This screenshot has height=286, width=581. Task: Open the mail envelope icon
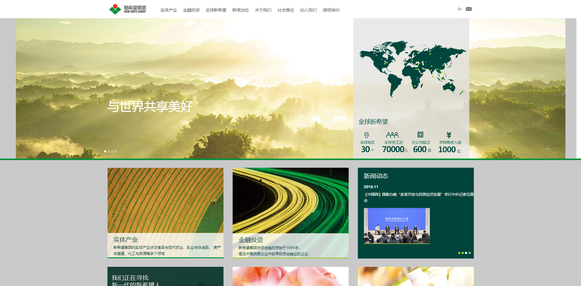[x=469, y=9]
